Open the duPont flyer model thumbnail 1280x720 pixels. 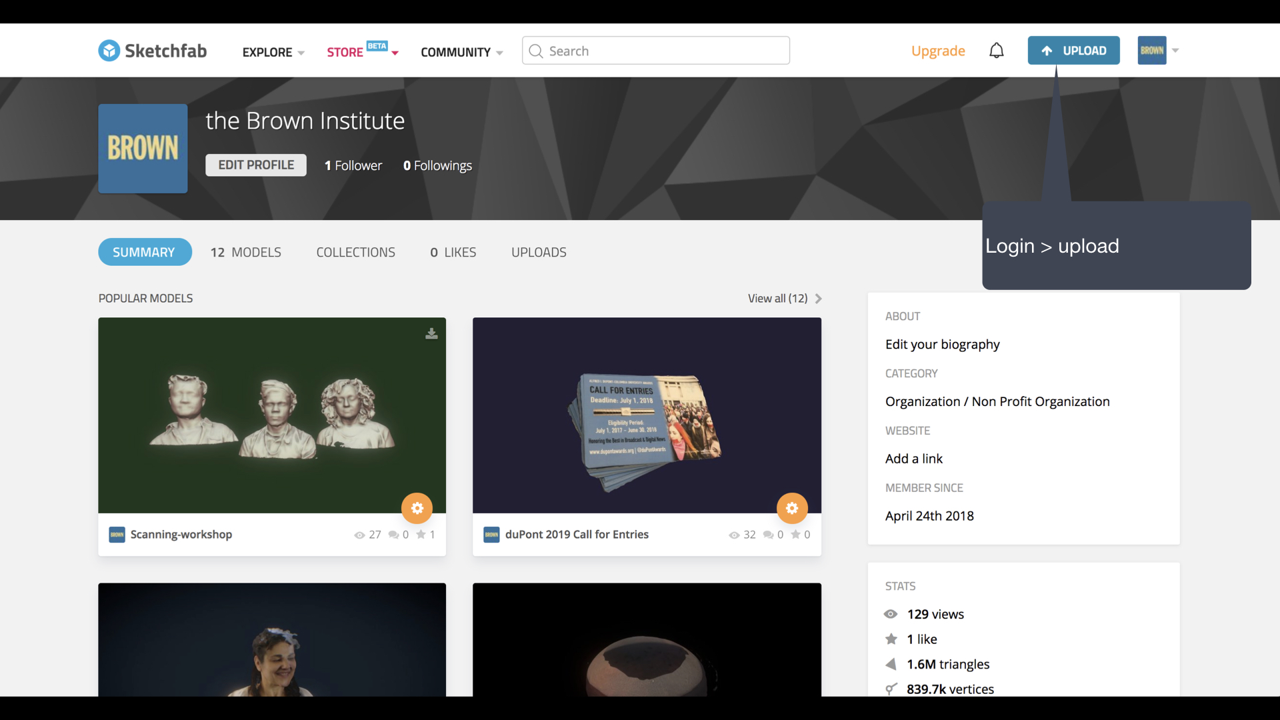(647, 415)
